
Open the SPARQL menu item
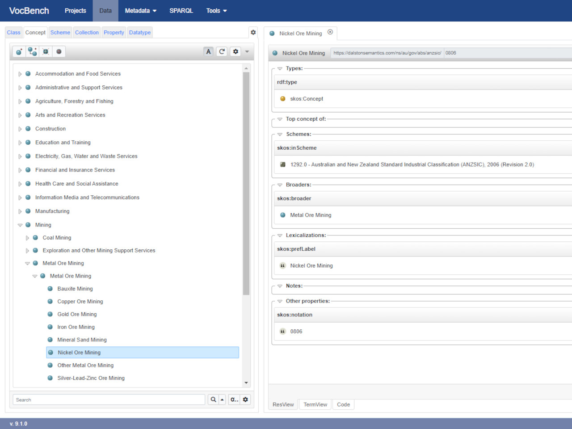click(181, 11)
